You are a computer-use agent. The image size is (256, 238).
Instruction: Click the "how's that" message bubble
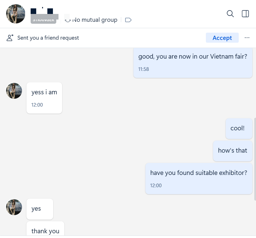tap(233, 151)
